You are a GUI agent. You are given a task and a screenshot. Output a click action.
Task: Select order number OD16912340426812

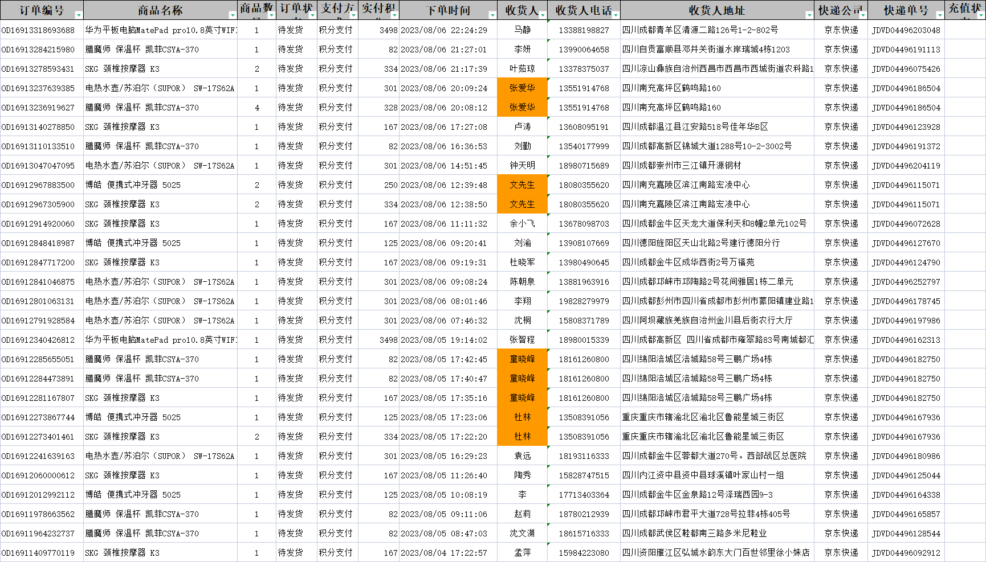coord(38,340)
